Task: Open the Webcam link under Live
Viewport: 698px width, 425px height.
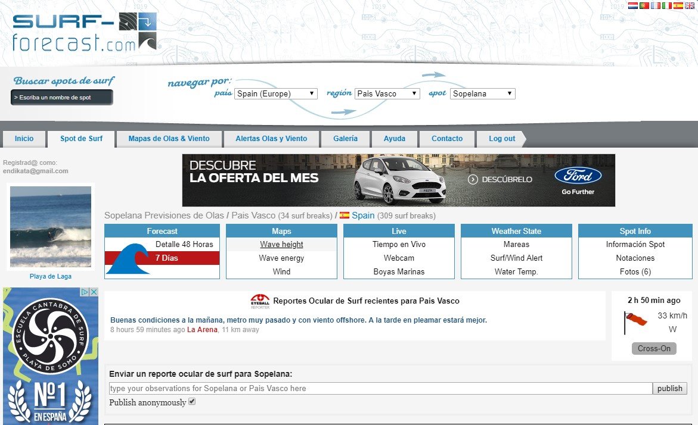Action: tap(399, 258)
